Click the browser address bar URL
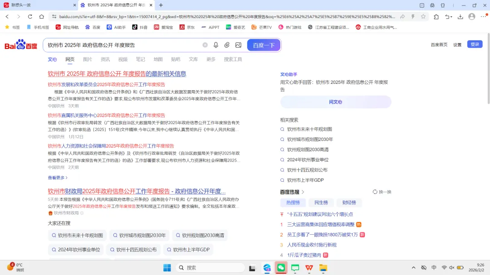 (x=226, y=17)
